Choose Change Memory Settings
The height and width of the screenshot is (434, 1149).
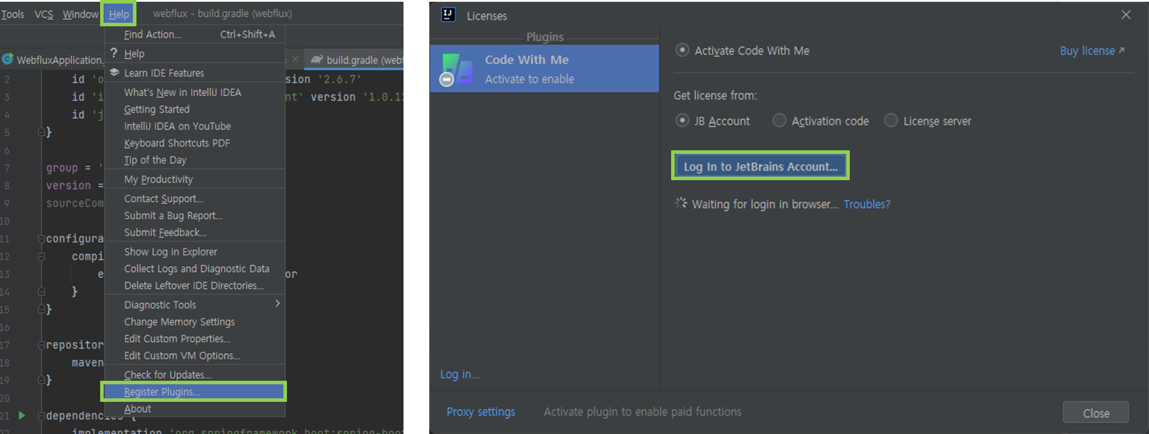coord(195,322)
